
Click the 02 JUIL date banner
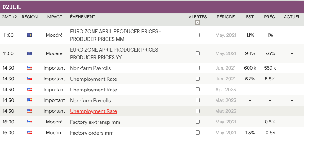pos(12,7)
